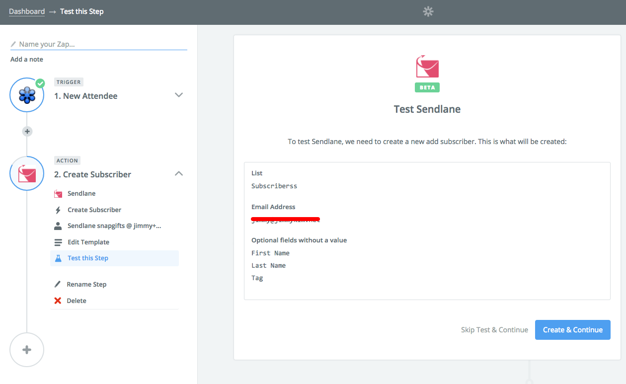This screenshot has height=384, width=626.
Task: Click the person account icon
Action: (x=58, y=226)
